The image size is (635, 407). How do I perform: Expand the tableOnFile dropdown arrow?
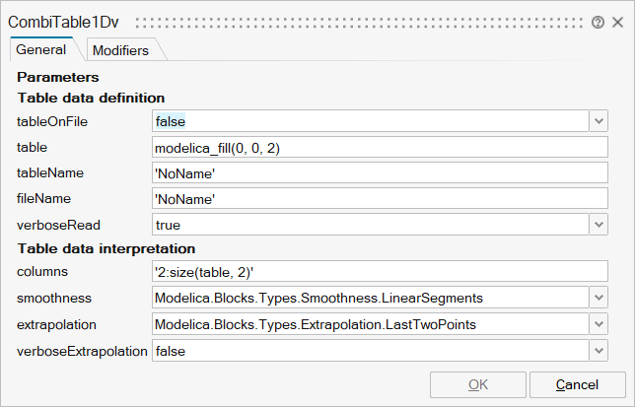(599, 120)
